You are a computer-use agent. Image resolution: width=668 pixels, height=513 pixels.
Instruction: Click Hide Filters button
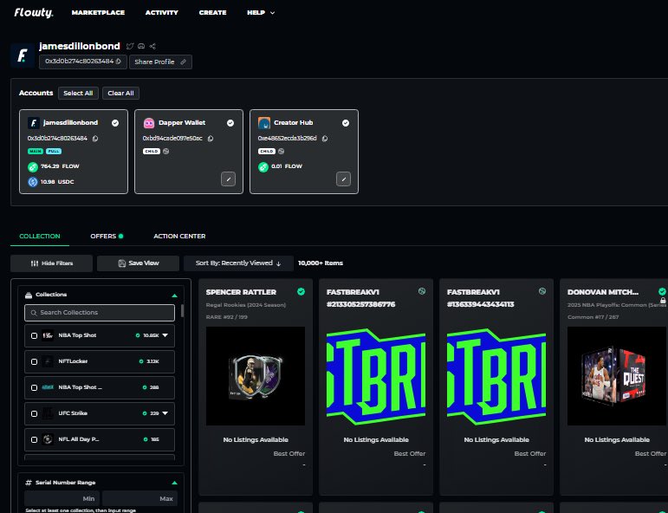tap(51, 263)
